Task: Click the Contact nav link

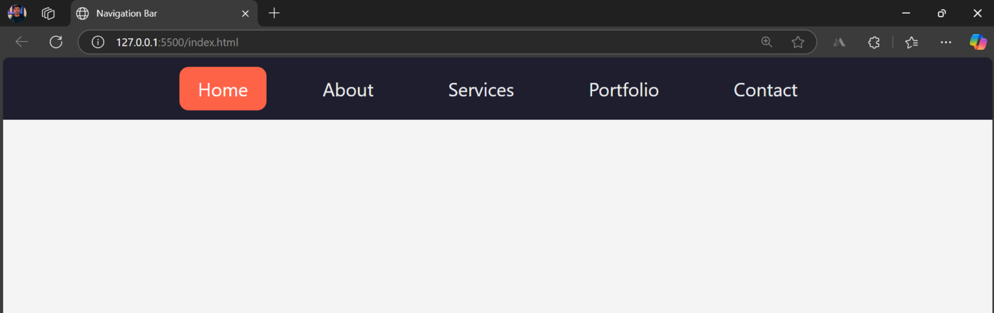Action: pyautogui.click(x=766, y=89)
